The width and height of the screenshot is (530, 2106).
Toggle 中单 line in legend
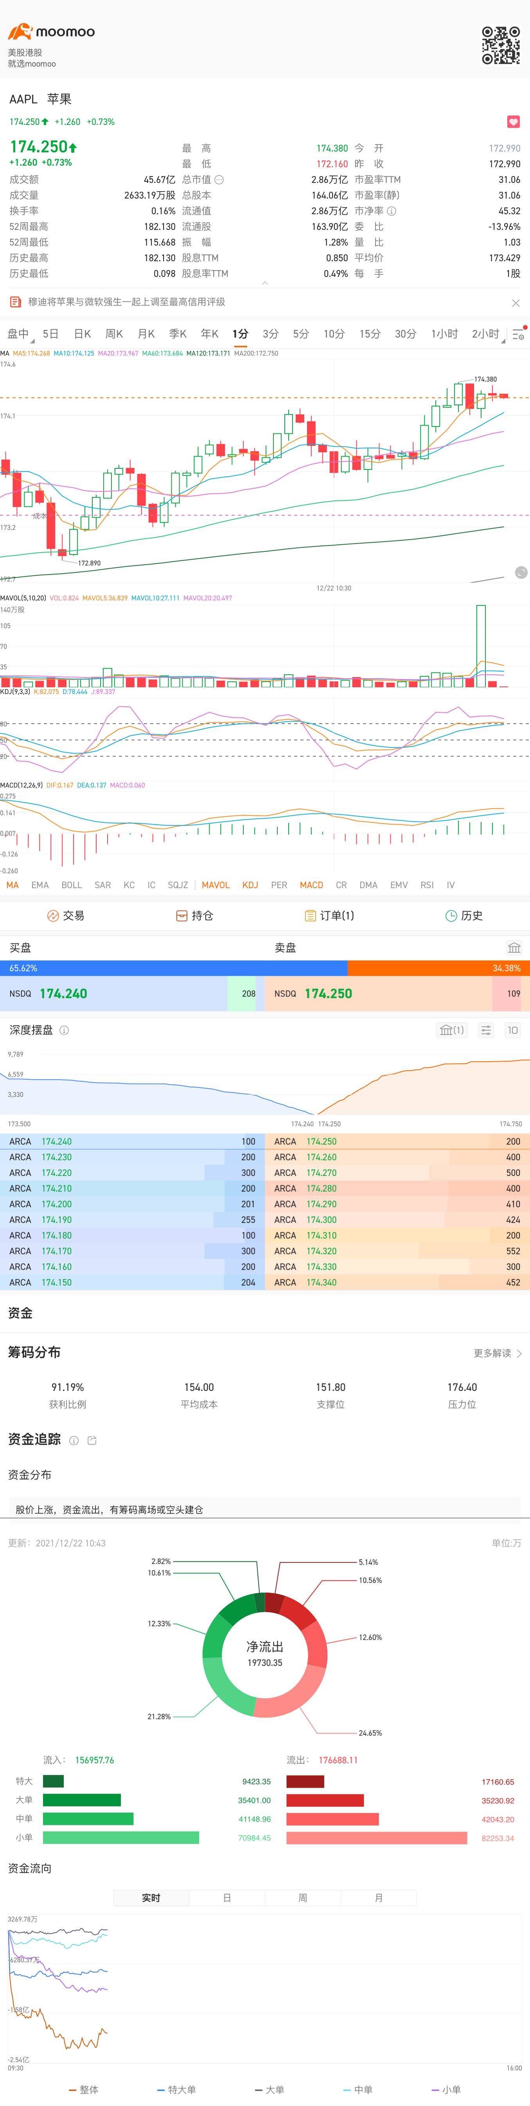(x=358, y=2090)
